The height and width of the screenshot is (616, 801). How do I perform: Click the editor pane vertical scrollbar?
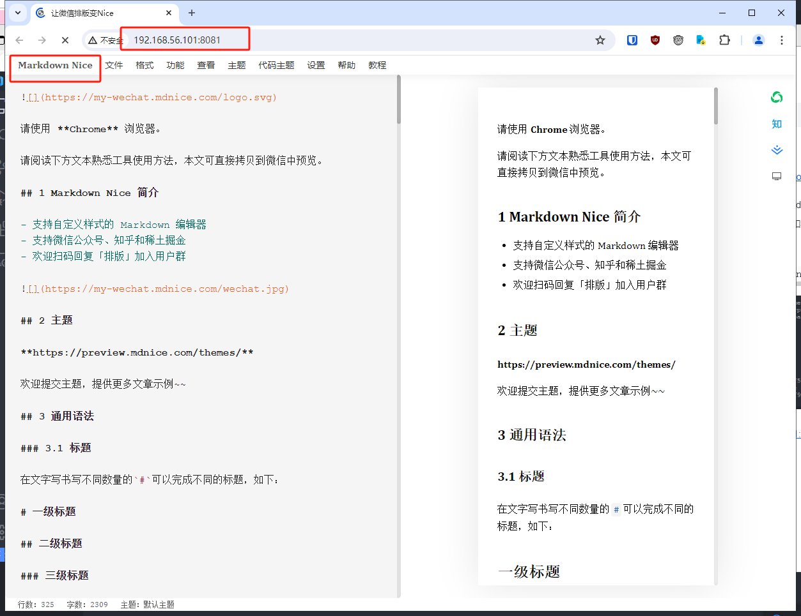pos(398,100)
